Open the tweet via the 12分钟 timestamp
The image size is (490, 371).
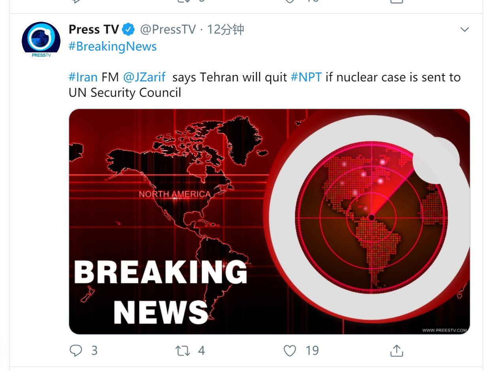pyautogui.click(x=226, y=29)
